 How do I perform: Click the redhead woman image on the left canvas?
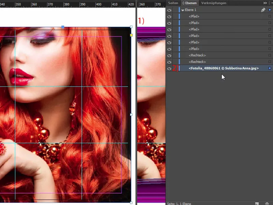[66, 114]
